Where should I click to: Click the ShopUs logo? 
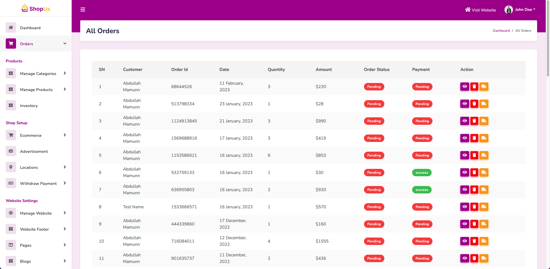click(x=36, y=9)
